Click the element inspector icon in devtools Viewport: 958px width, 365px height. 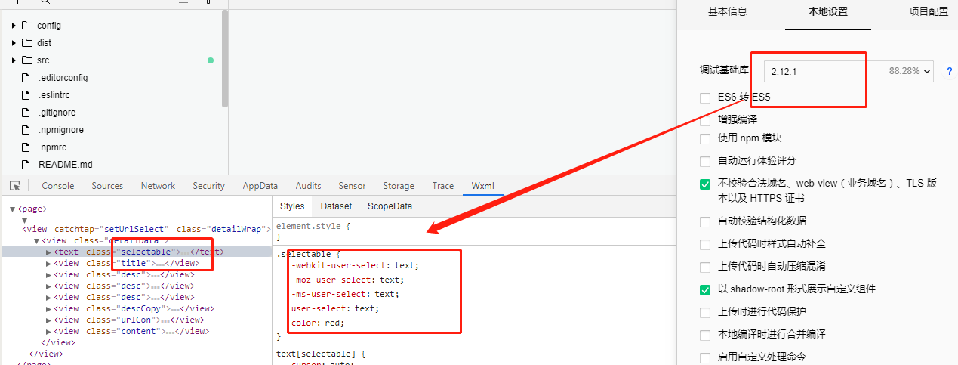[x=14, y=186]
